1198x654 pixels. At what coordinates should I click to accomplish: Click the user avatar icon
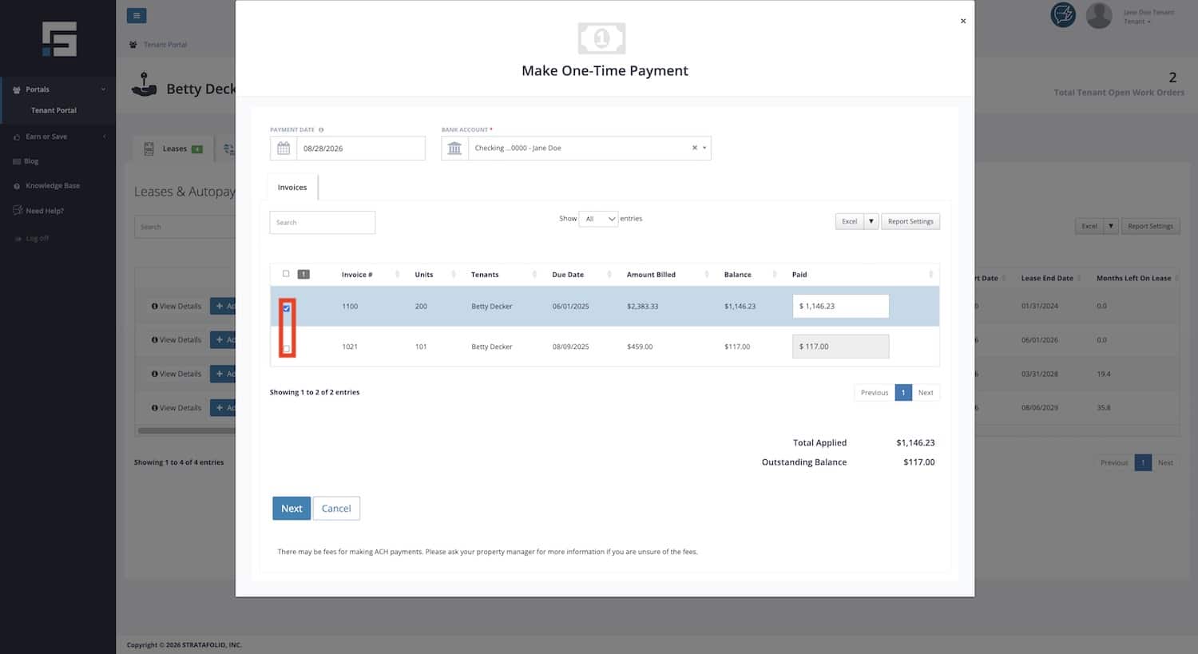click(1099, 15)
